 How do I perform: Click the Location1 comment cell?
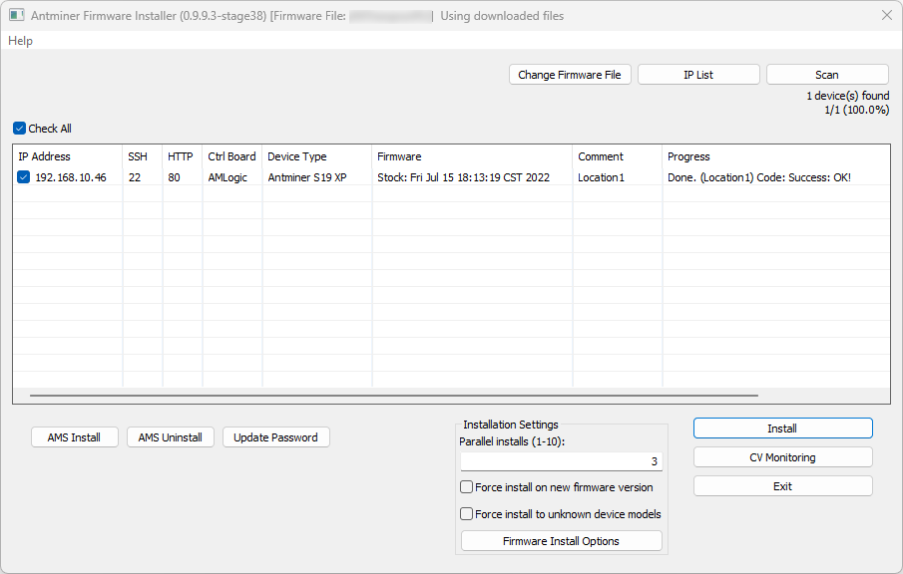(601, 177)
